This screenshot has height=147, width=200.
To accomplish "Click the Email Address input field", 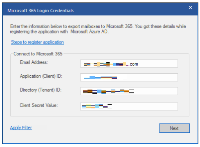I will (129, 64).
